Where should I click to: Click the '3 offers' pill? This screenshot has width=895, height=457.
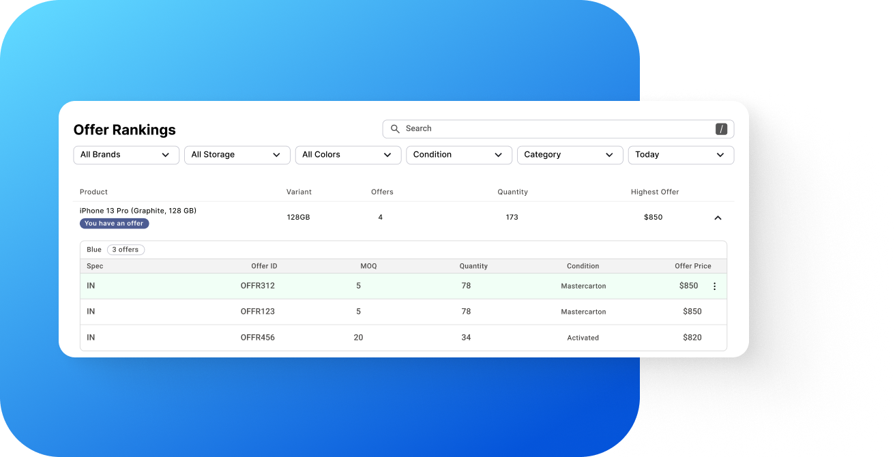(x=126, y=250)
